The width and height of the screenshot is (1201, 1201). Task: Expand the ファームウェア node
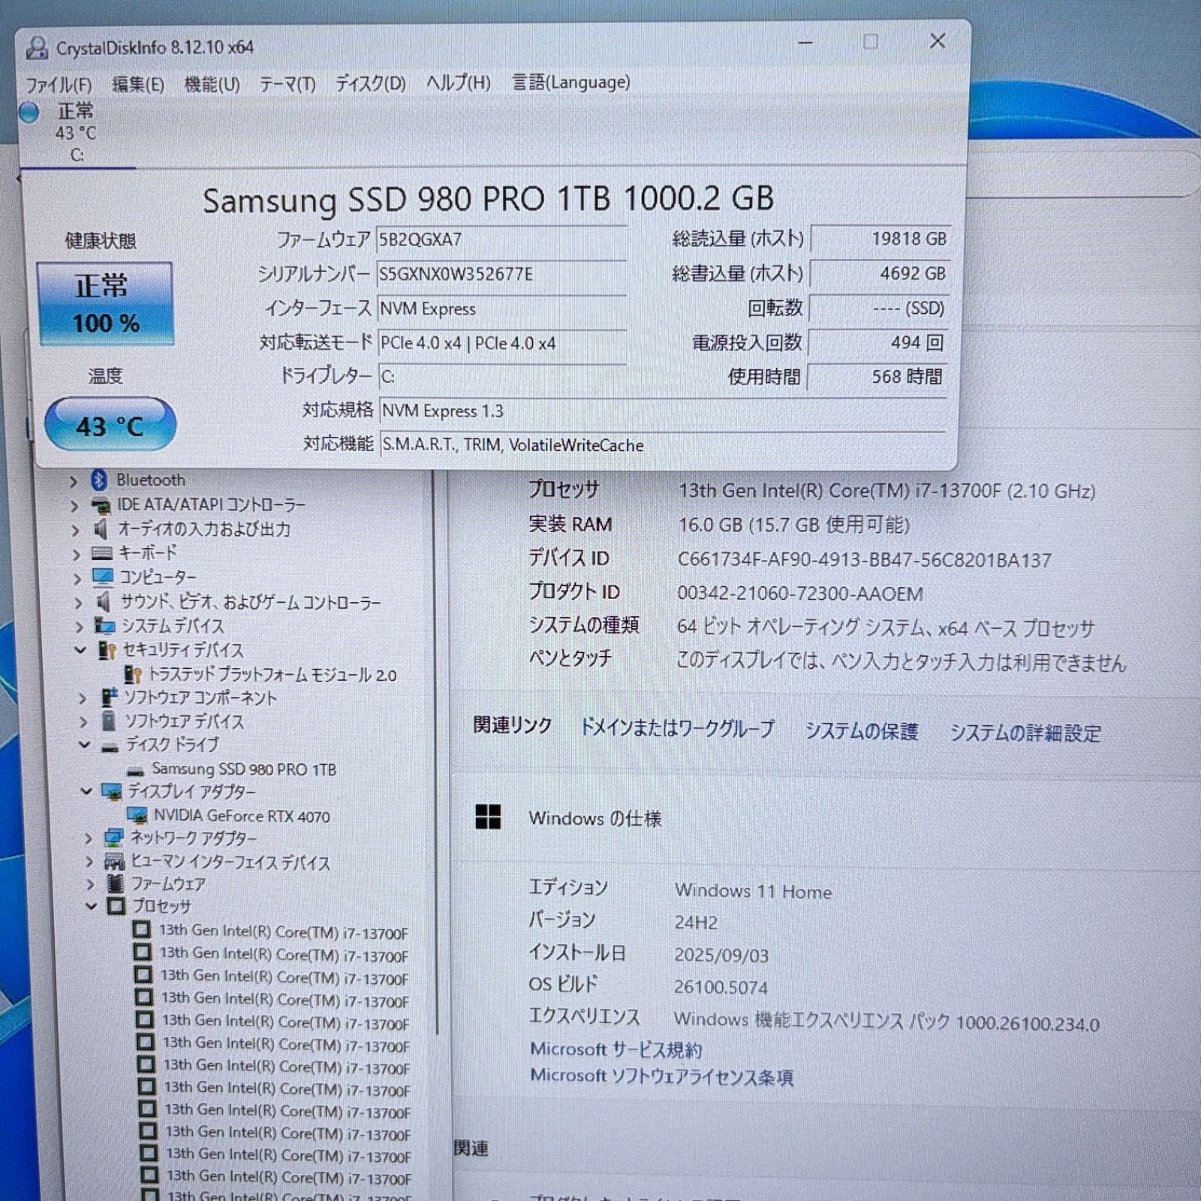[89, 884]
